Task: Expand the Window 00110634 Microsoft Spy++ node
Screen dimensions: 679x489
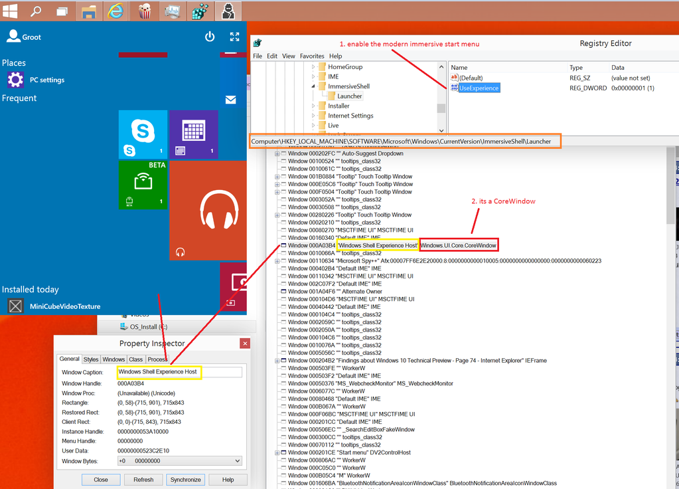Action: [x=277, y=261]
